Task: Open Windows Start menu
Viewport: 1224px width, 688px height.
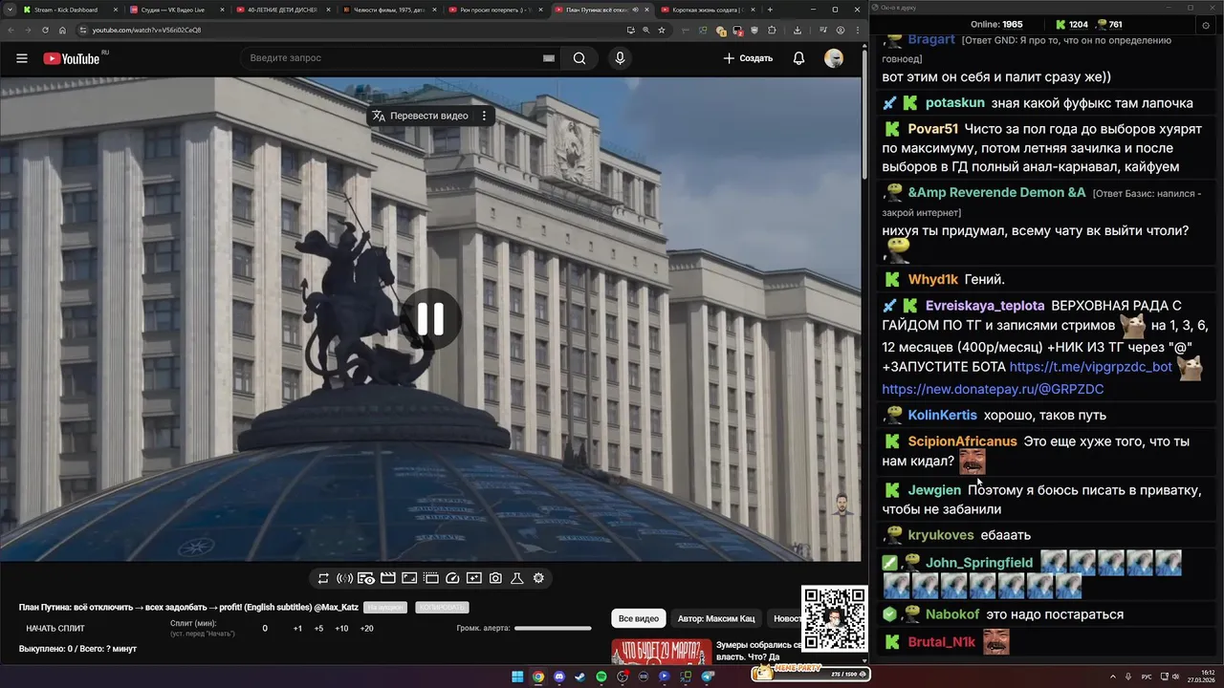Action: (517, 677)
